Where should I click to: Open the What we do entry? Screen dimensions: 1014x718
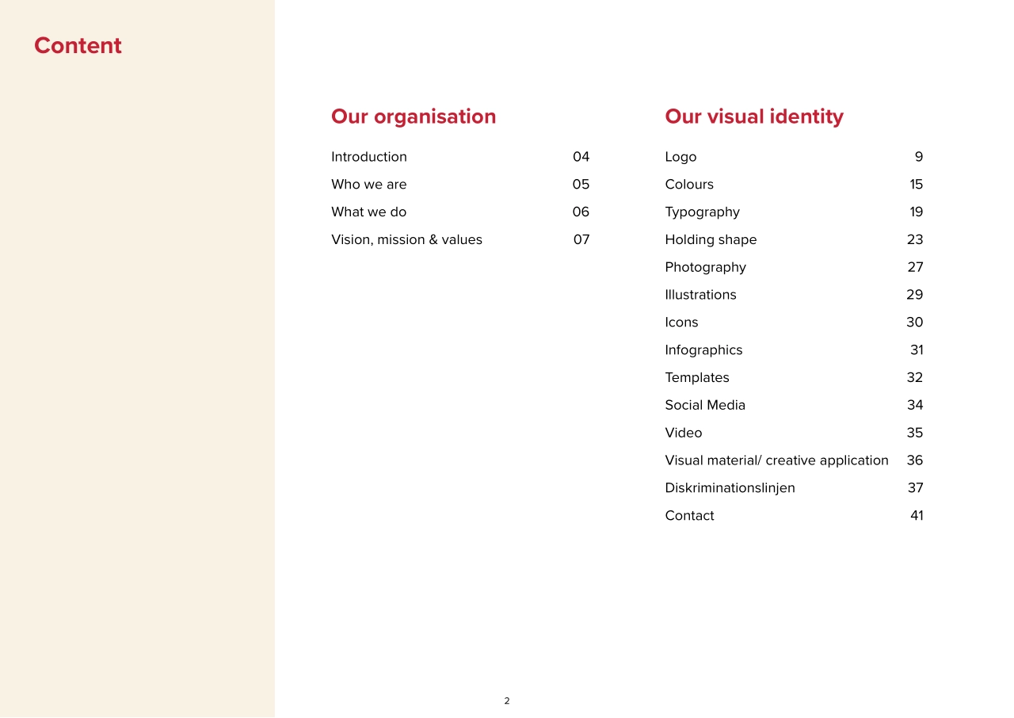tap(368, 212)
